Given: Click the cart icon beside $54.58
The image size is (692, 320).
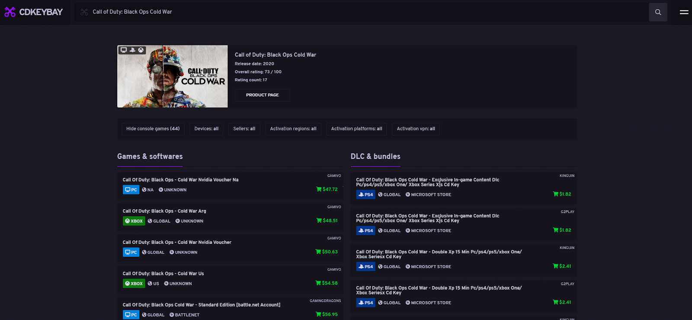Looking at the screenshot, I should (x=318, y=283).
